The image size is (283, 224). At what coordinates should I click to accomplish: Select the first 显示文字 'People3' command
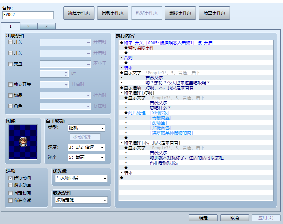[196, 73]
